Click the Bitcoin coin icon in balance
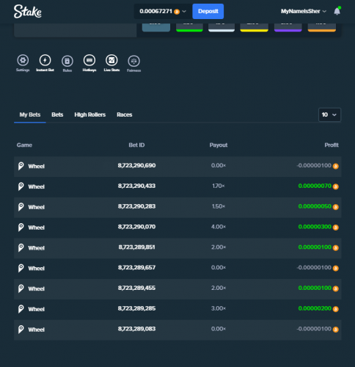The height and width of the screenshot is (367, 355). (x=177, y=12)
